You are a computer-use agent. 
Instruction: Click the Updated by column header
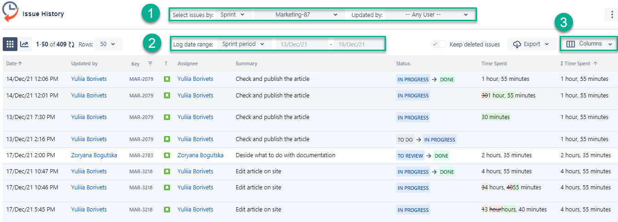[x=84, y=63]
